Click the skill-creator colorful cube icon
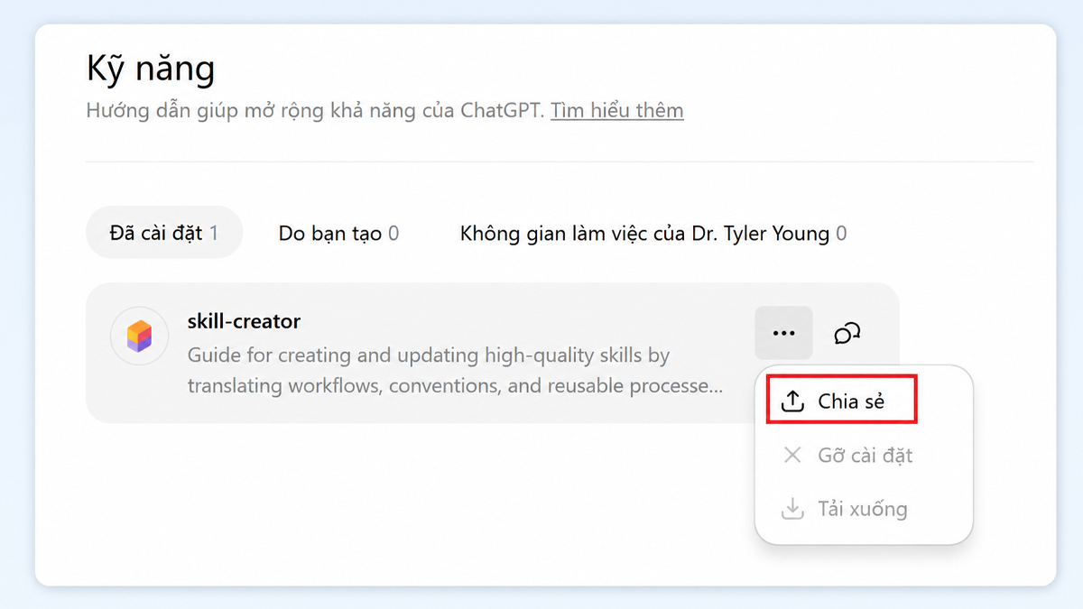The height and width of the screenshot is (609, 1083). click(x=139, y=336)
